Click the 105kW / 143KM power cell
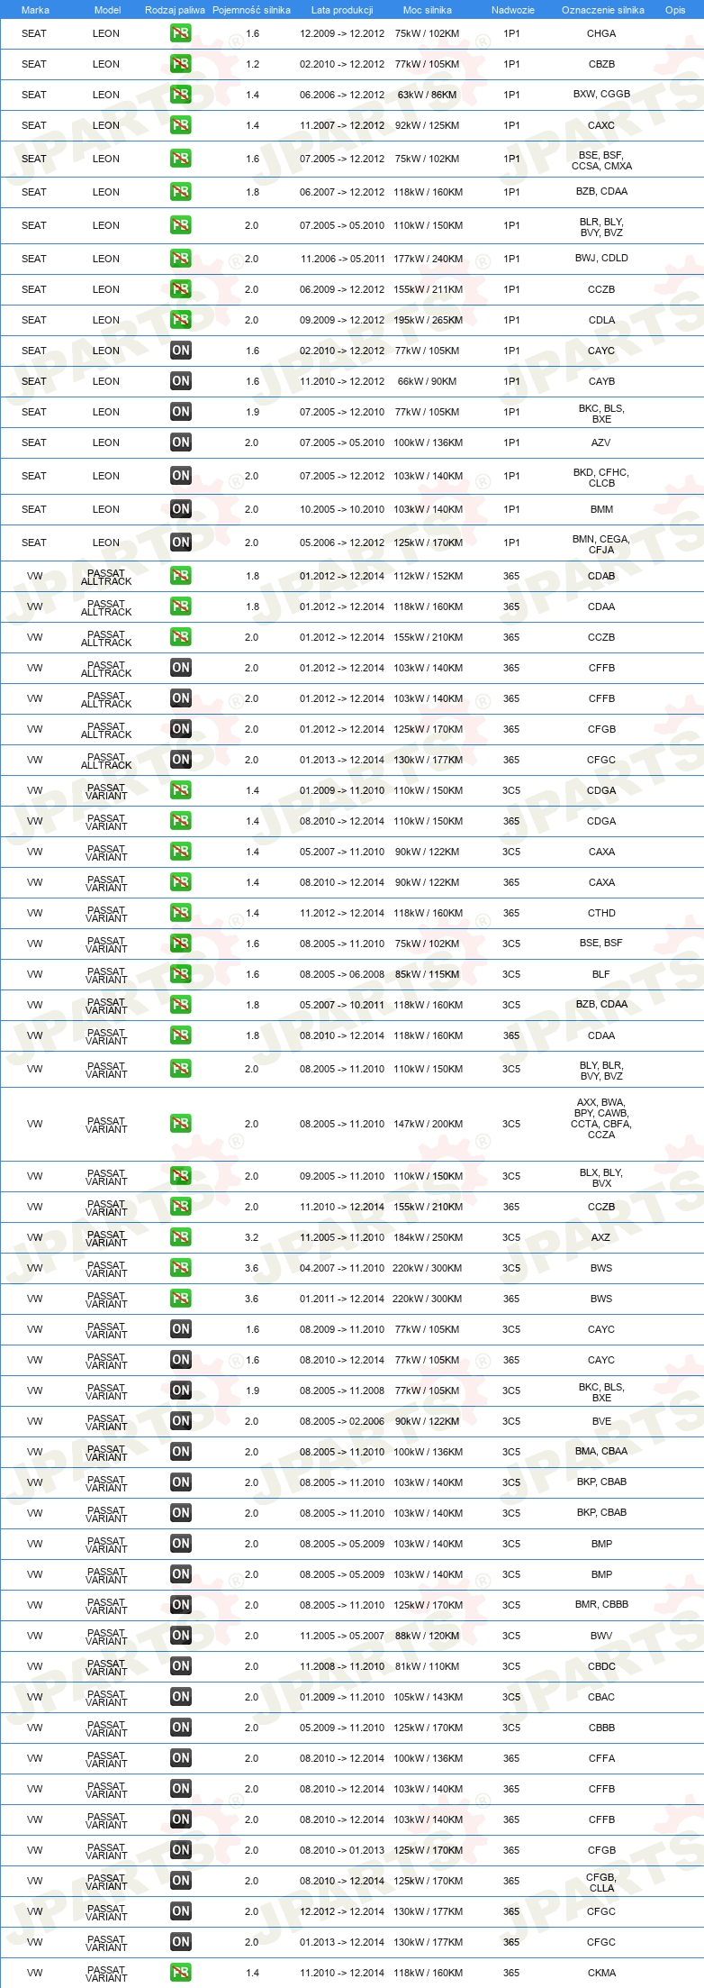704x1988 pixels. pos(429,1697)
